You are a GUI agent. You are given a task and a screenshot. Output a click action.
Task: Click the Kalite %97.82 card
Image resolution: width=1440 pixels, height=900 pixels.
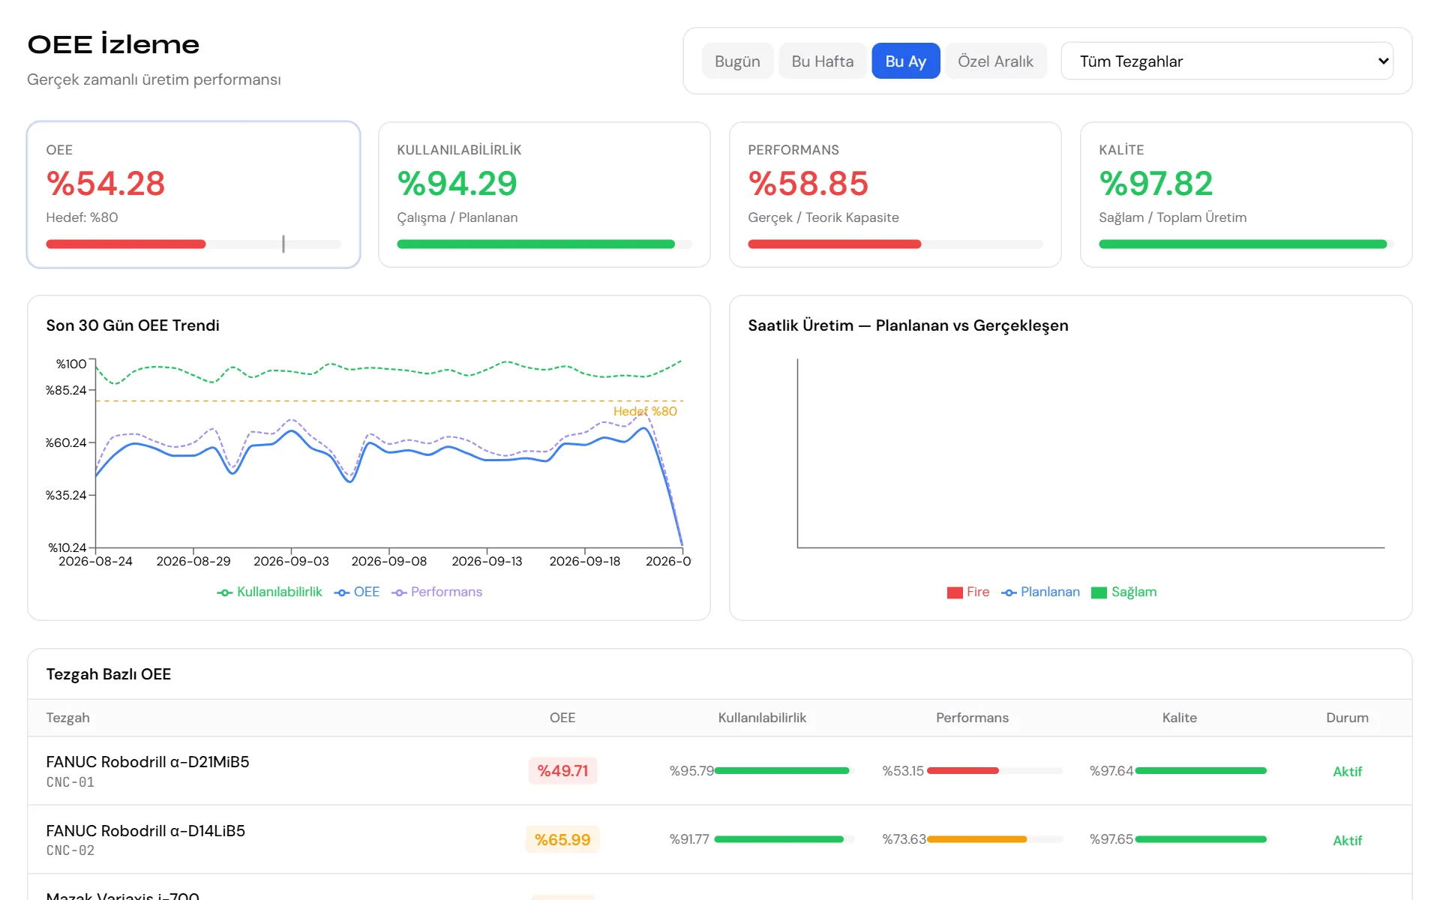coord(1246,194)
